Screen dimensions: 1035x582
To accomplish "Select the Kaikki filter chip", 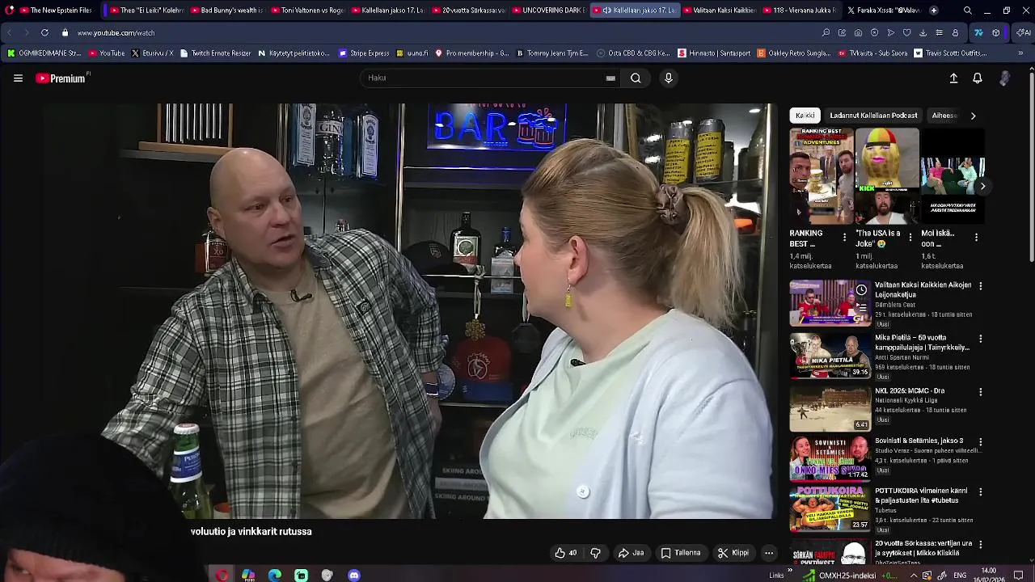I will click(805, 116).
